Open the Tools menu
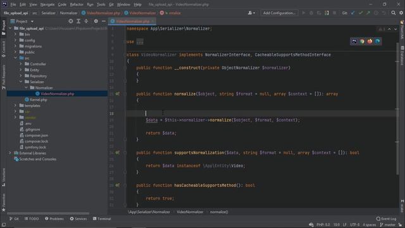 [x=101, y=4]
